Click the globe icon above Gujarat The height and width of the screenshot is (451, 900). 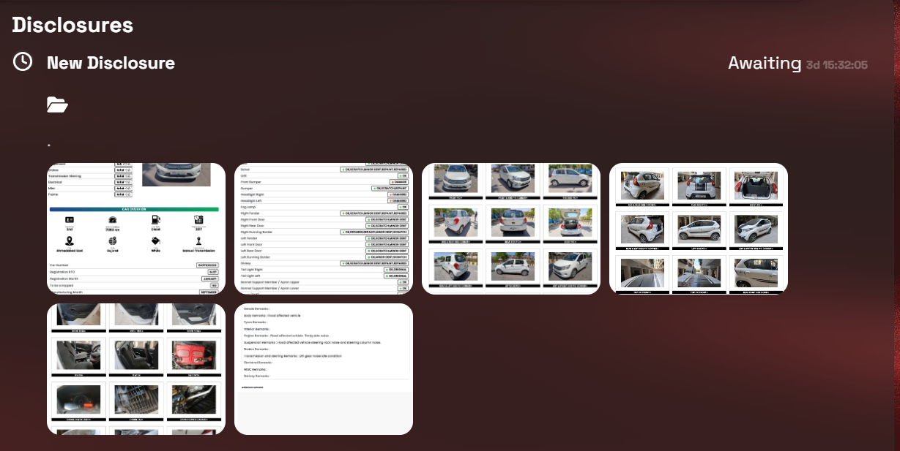(x=113, y=240)
